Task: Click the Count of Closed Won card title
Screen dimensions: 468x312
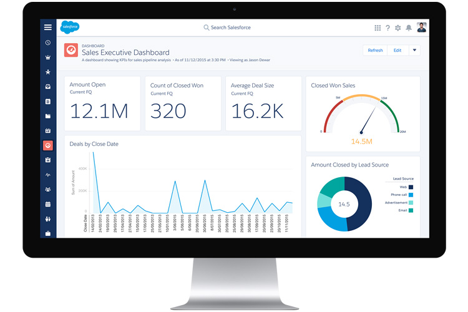Action: tap(177, 85)
